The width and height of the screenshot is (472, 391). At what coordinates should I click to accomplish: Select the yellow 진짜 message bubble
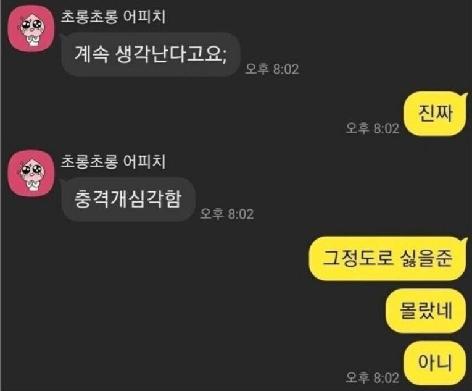tap(435, 114)
